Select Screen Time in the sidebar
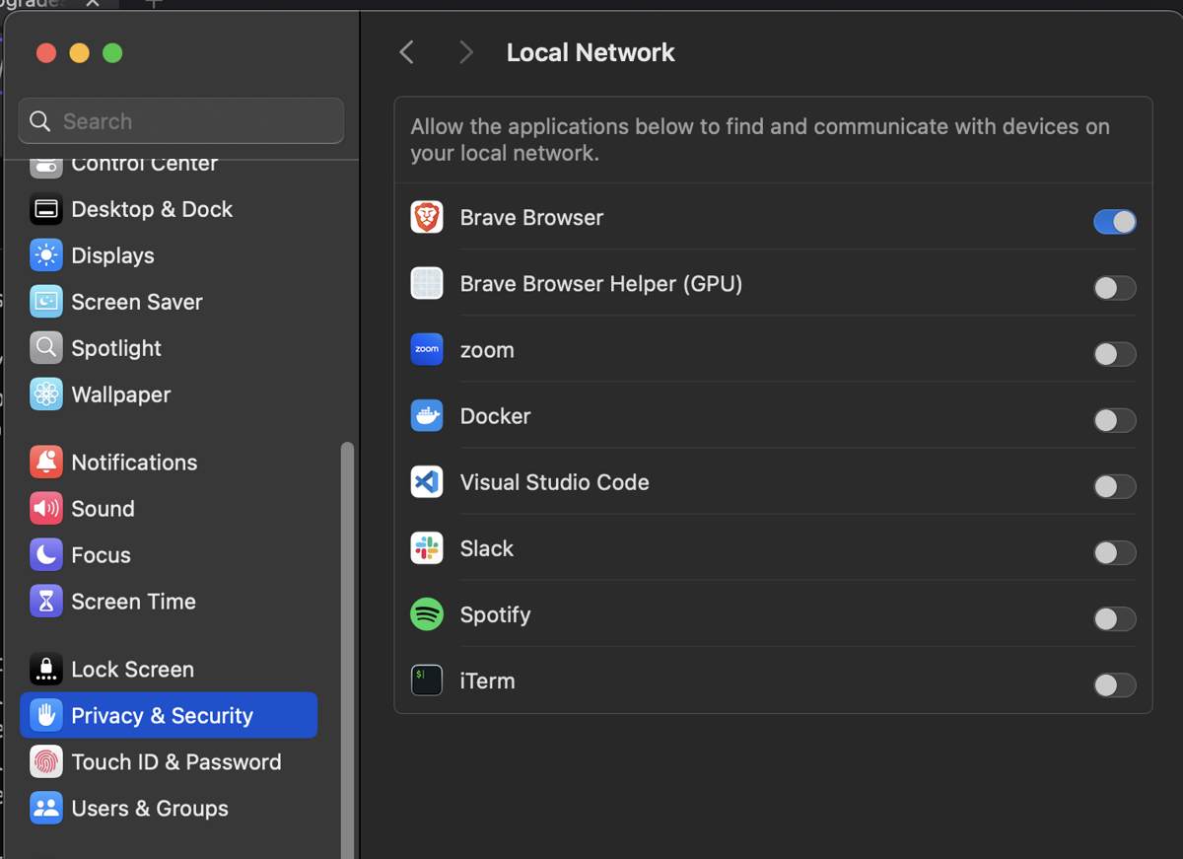This screenshot has height=859, width=1183. click(169, 601)
